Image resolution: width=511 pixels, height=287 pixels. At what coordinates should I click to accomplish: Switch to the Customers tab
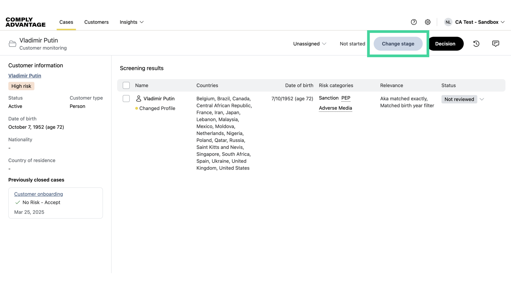96,22
